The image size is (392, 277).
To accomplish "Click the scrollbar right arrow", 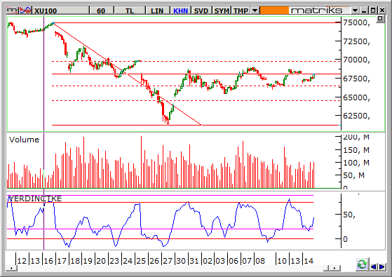I will tap(335, 268).
